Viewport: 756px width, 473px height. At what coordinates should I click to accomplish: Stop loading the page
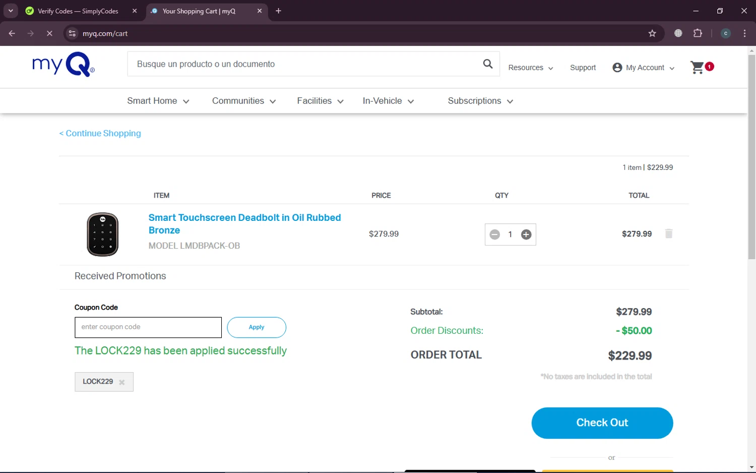(x=49, y=33)
